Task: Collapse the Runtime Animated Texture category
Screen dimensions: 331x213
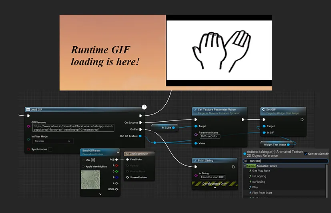Action: coord(245,166)
